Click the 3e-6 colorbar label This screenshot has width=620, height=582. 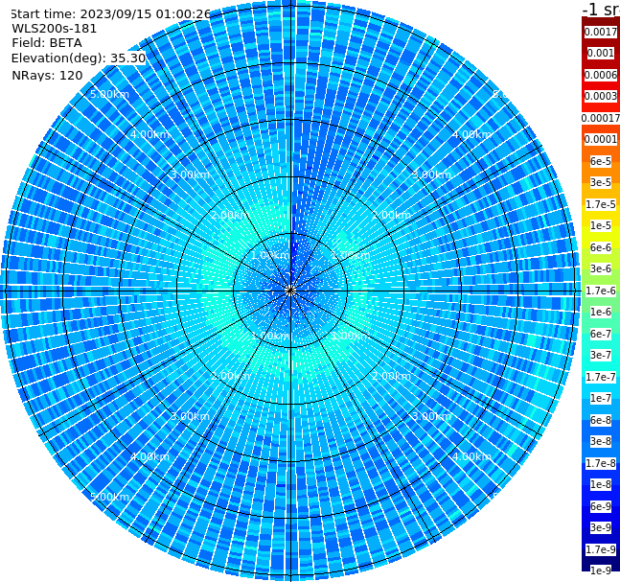coord(601,268)
